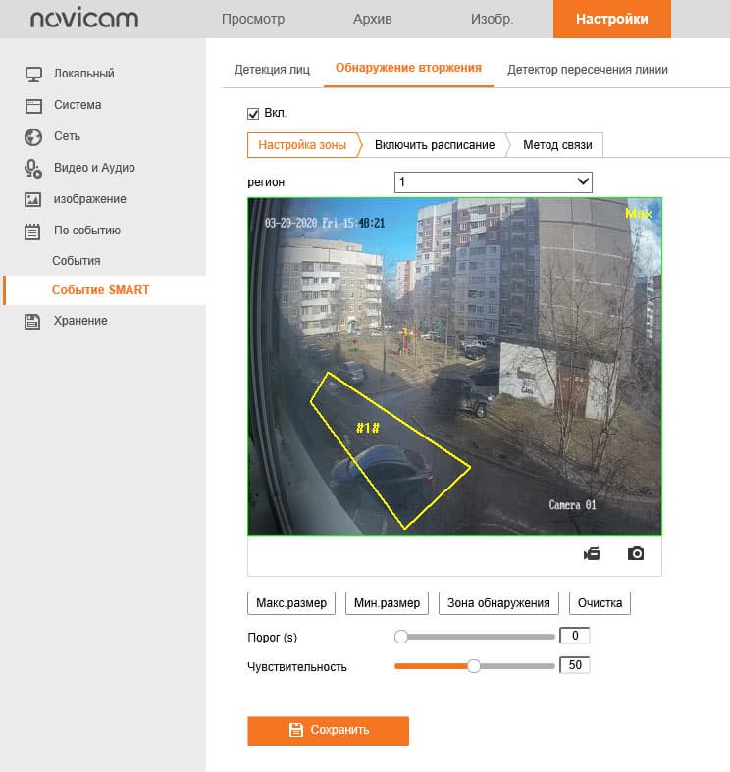Open the Просмотр tab
This screenshot has height=772, width=730.
click(x=253, y=19)
